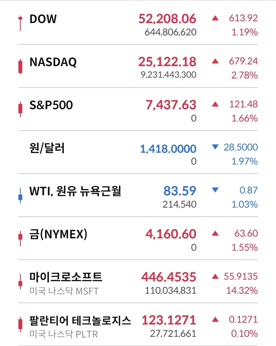Select the S&P500 label
Screen dimensions: 276x346
click(51, 105)
